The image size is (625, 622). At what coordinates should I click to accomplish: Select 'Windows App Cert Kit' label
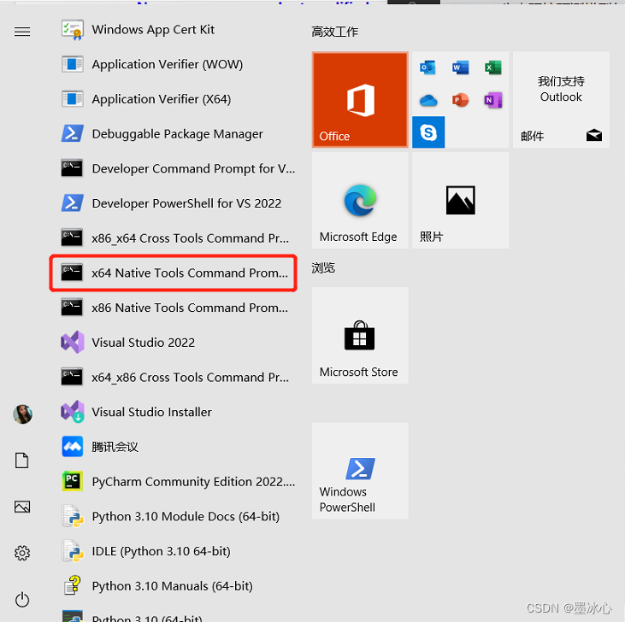click(x=153, y=30)
